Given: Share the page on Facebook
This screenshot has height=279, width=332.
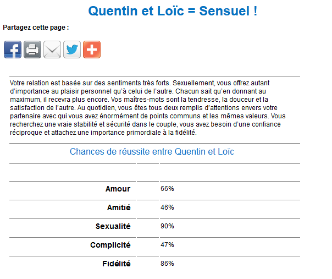Looking at the screenshot, I should coord(13,50).
